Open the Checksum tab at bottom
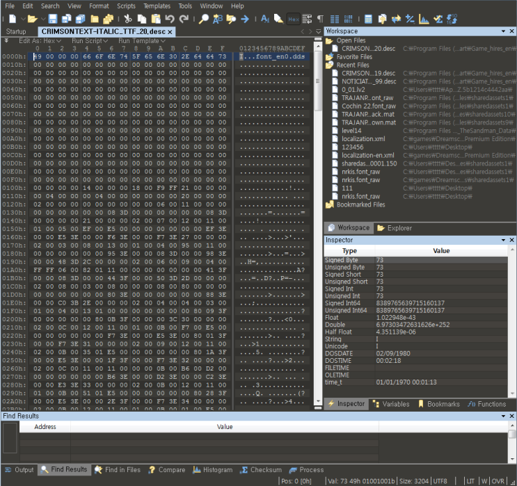 [x=260, y=470]
